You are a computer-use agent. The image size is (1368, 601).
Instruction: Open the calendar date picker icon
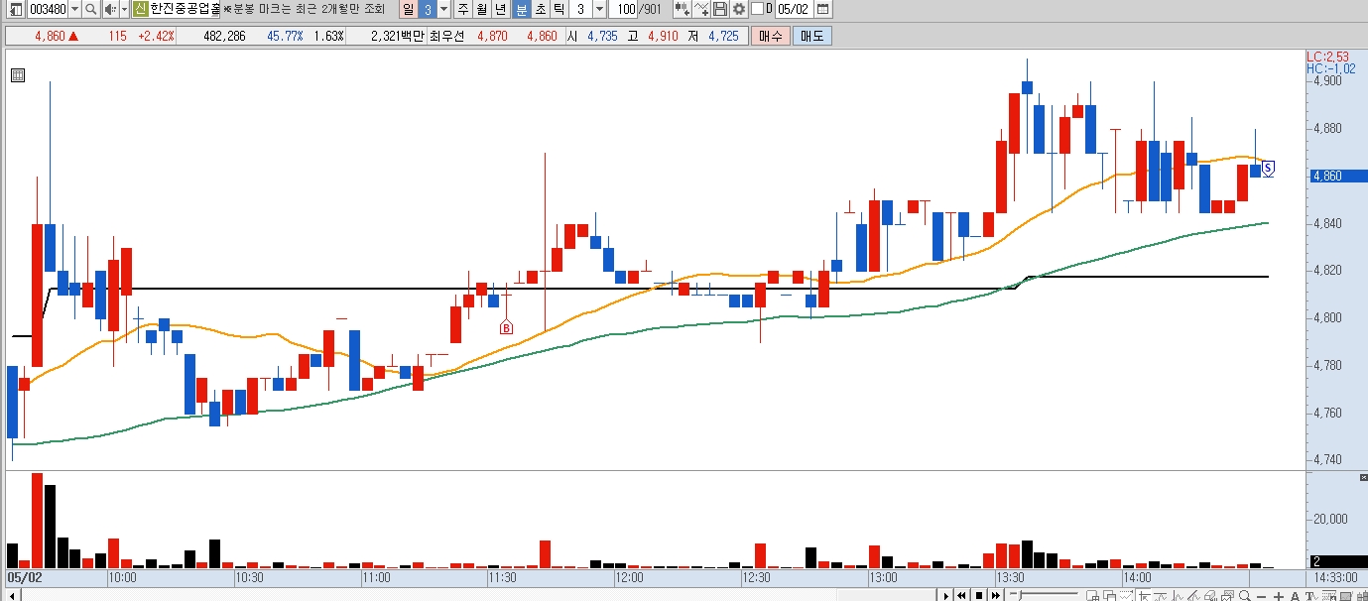coord(822,9)
